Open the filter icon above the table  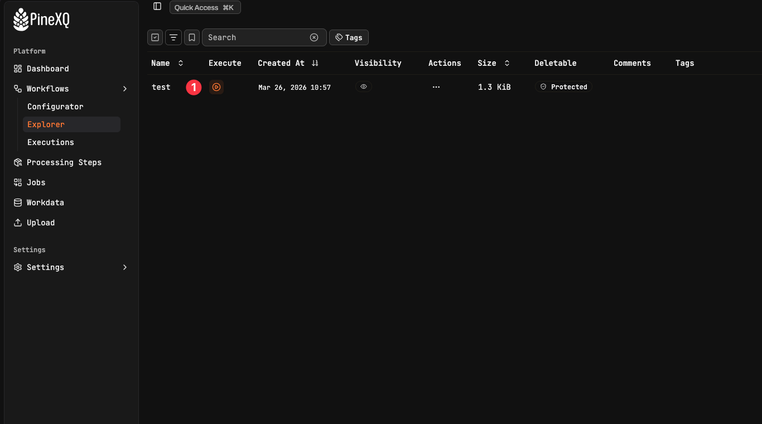click(173, 37)
